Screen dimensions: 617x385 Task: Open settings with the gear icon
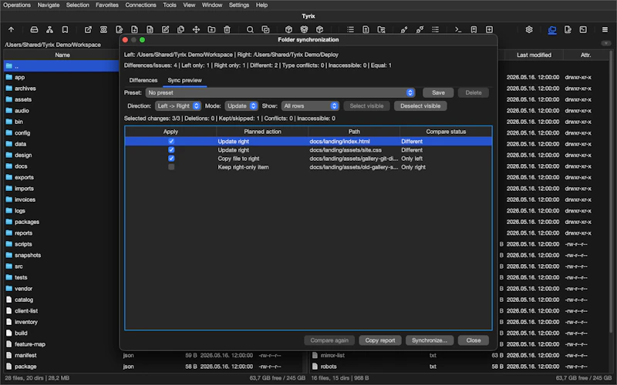point(529,29)
